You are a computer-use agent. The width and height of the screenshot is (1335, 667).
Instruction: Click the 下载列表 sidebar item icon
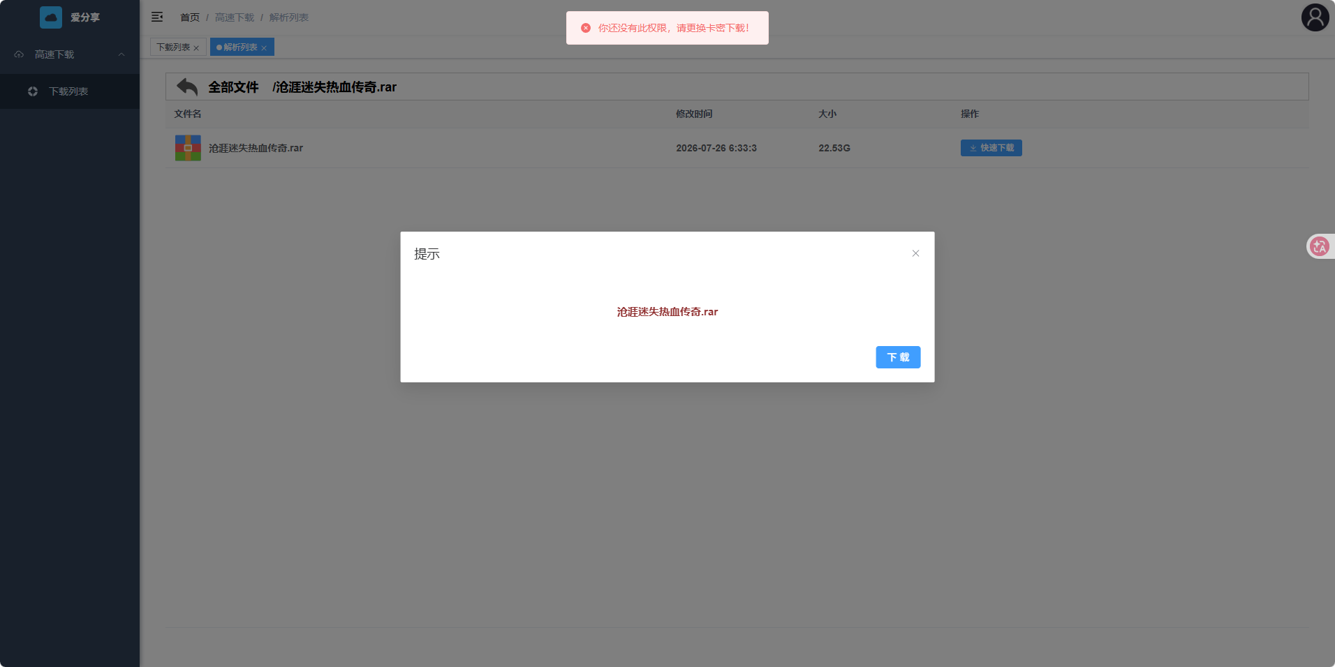(33, 91)
